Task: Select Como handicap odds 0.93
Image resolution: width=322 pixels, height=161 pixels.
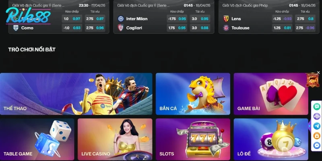Action: point(72,28)
